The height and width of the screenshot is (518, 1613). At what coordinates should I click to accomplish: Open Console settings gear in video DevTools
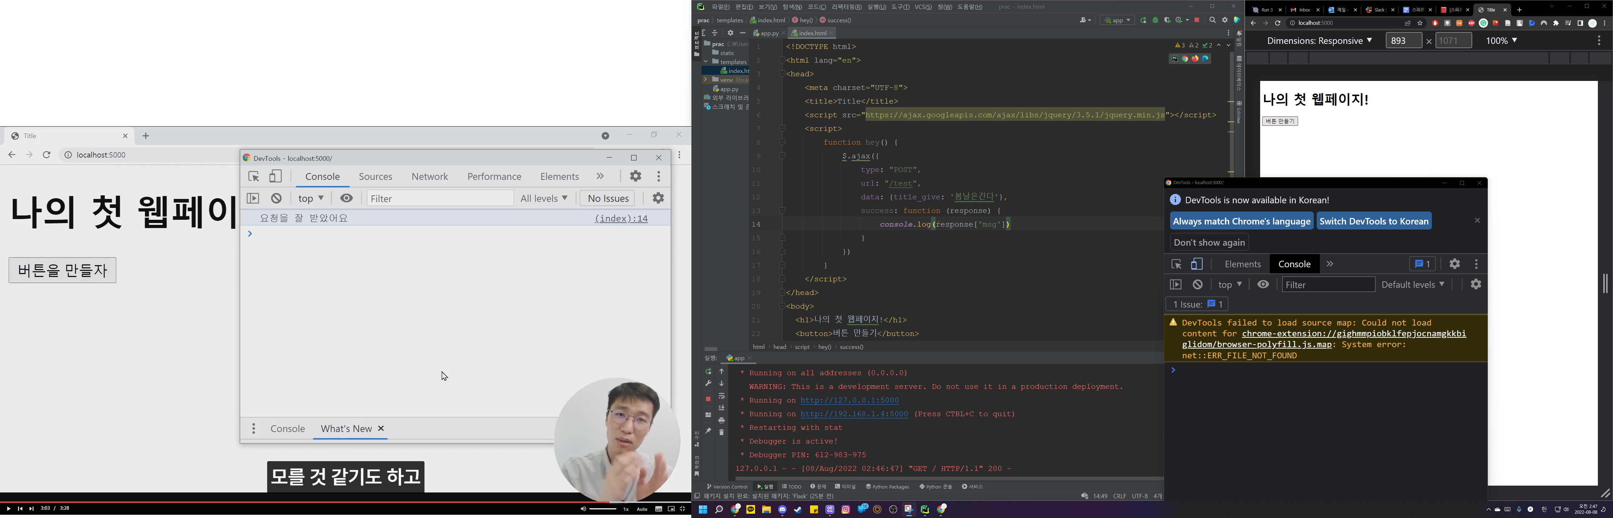click(x=658, y=198)
